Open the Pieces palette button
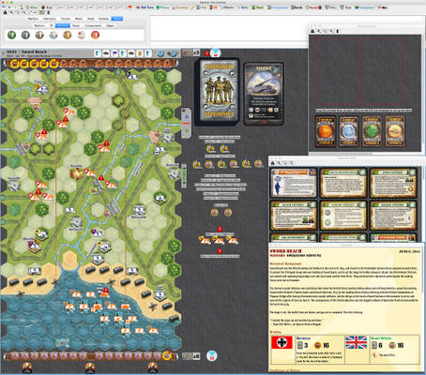426x375 pixels. coord(163,7)
